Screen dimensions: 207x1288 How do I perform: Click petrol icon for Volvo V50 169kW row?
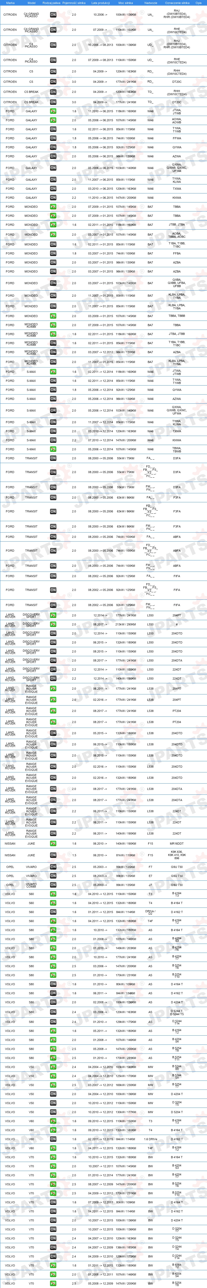pyautogui.click(x=53, y=1086)
